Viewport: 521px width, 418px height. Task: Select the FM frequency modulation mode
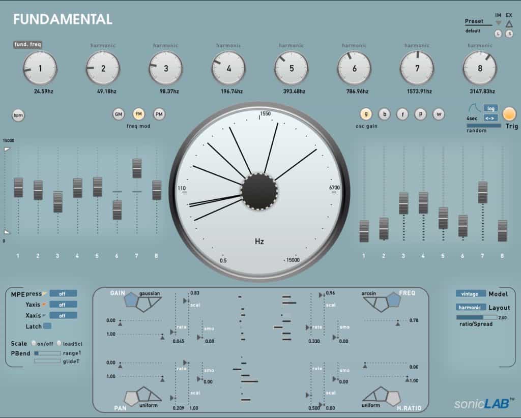(x=138, y=114)
